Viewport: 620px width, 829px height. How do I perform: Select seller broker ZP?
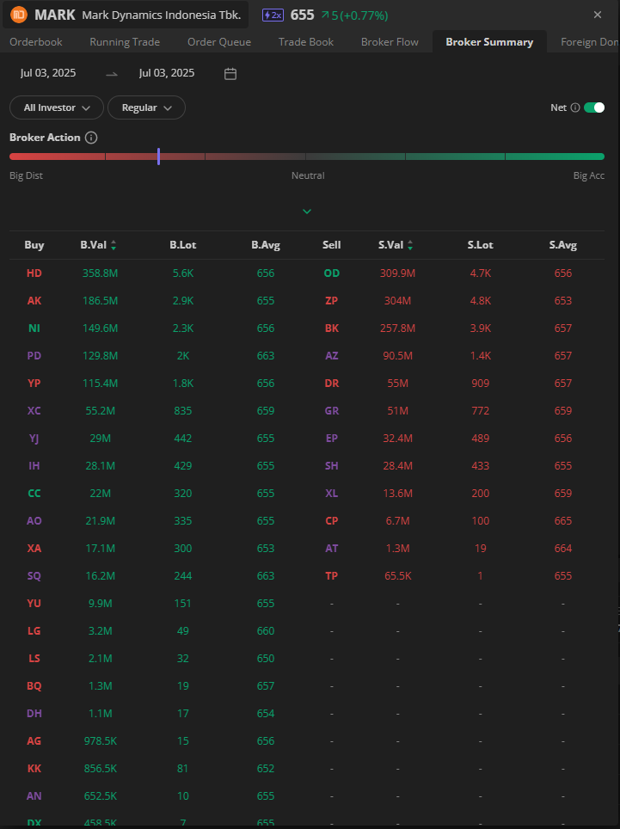(332, 301)
